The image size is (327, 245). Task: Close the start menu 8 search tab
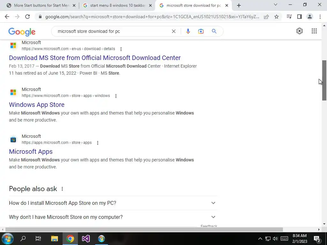[150, 6]
